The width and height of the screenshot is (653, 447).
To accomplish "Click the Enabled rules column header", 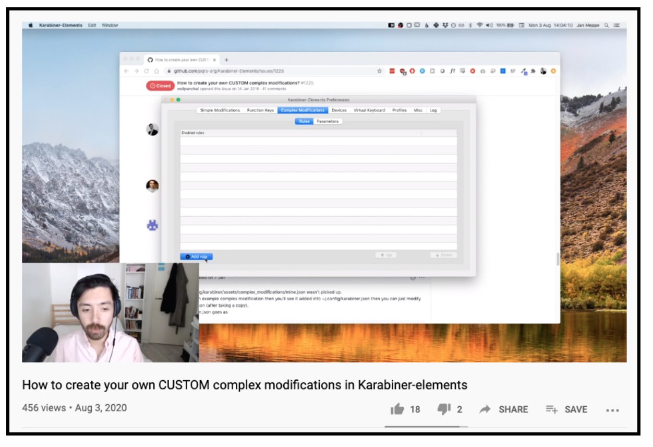I will [x=300, y=133].
